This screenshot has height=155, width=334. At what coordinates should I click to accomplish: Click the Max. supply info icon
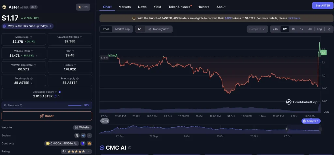point(77,78)
